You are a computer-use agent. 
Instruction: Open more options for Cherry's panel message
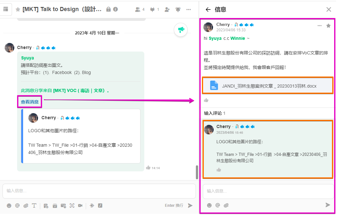tap(320, 26)
